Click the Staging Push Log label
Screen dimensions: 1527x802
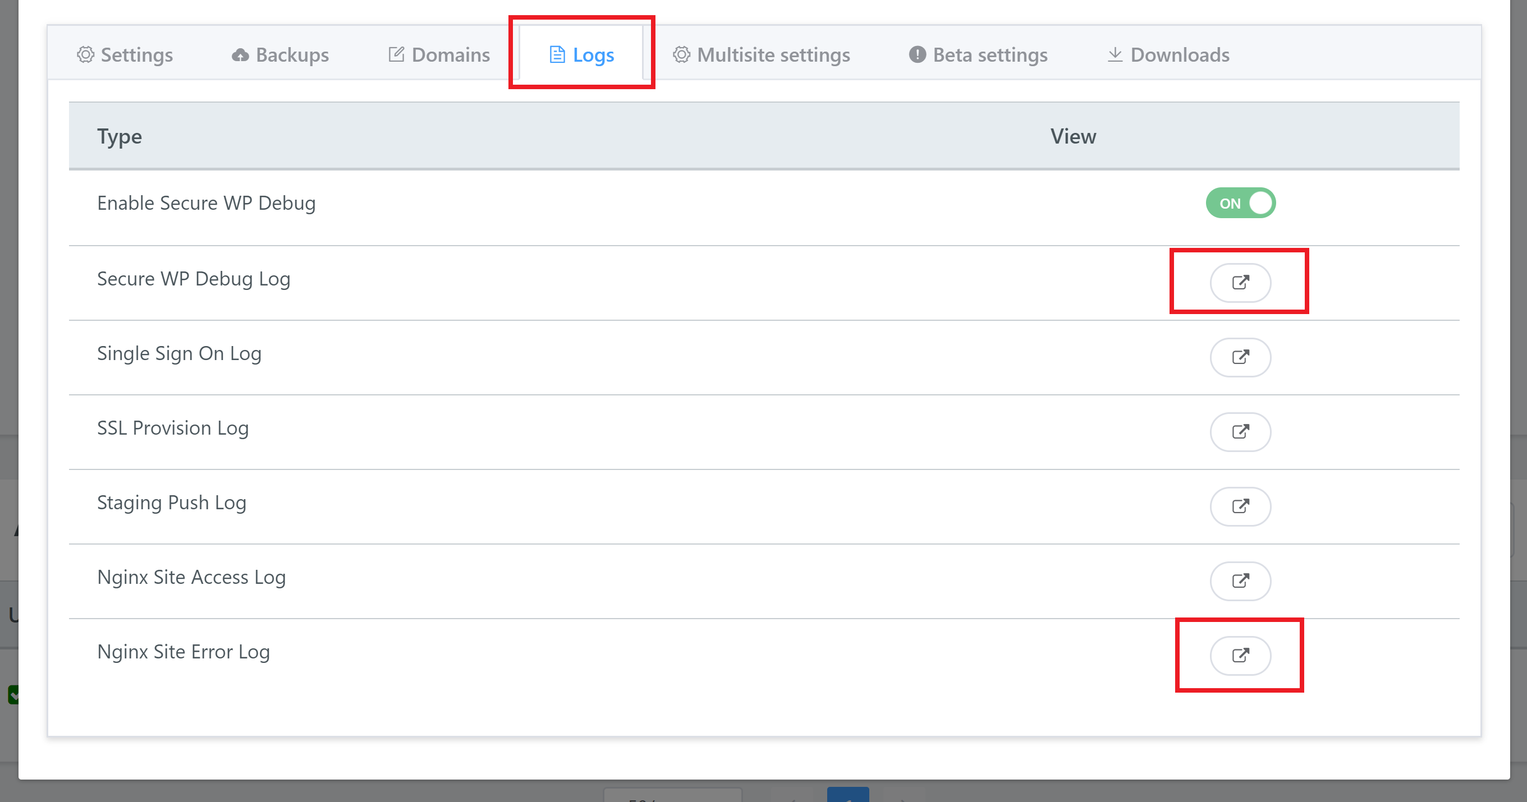(x=172, y=503)
